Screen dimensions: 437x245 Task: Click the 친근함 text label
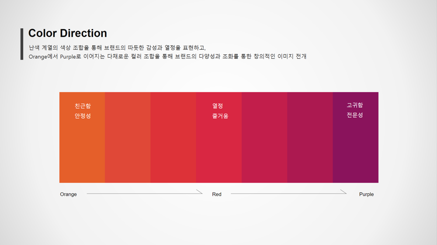click(83, 106)
